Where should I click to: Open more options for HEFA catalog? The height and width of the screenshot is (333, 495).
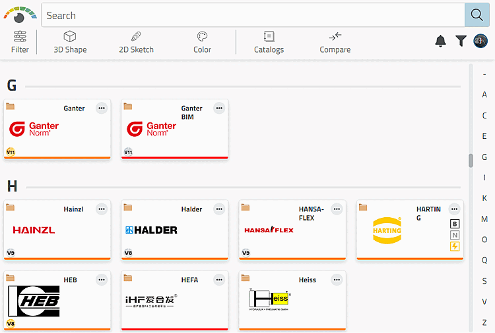pyautogui.click(x=219, y=280)
